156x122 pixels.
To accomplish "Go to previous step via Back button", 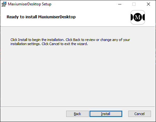I will 78,114.
